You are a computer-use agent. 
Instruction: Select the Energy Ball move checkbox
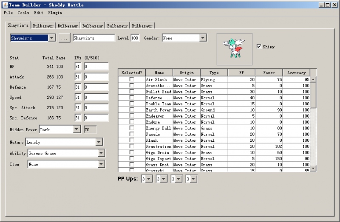(132, 128)
